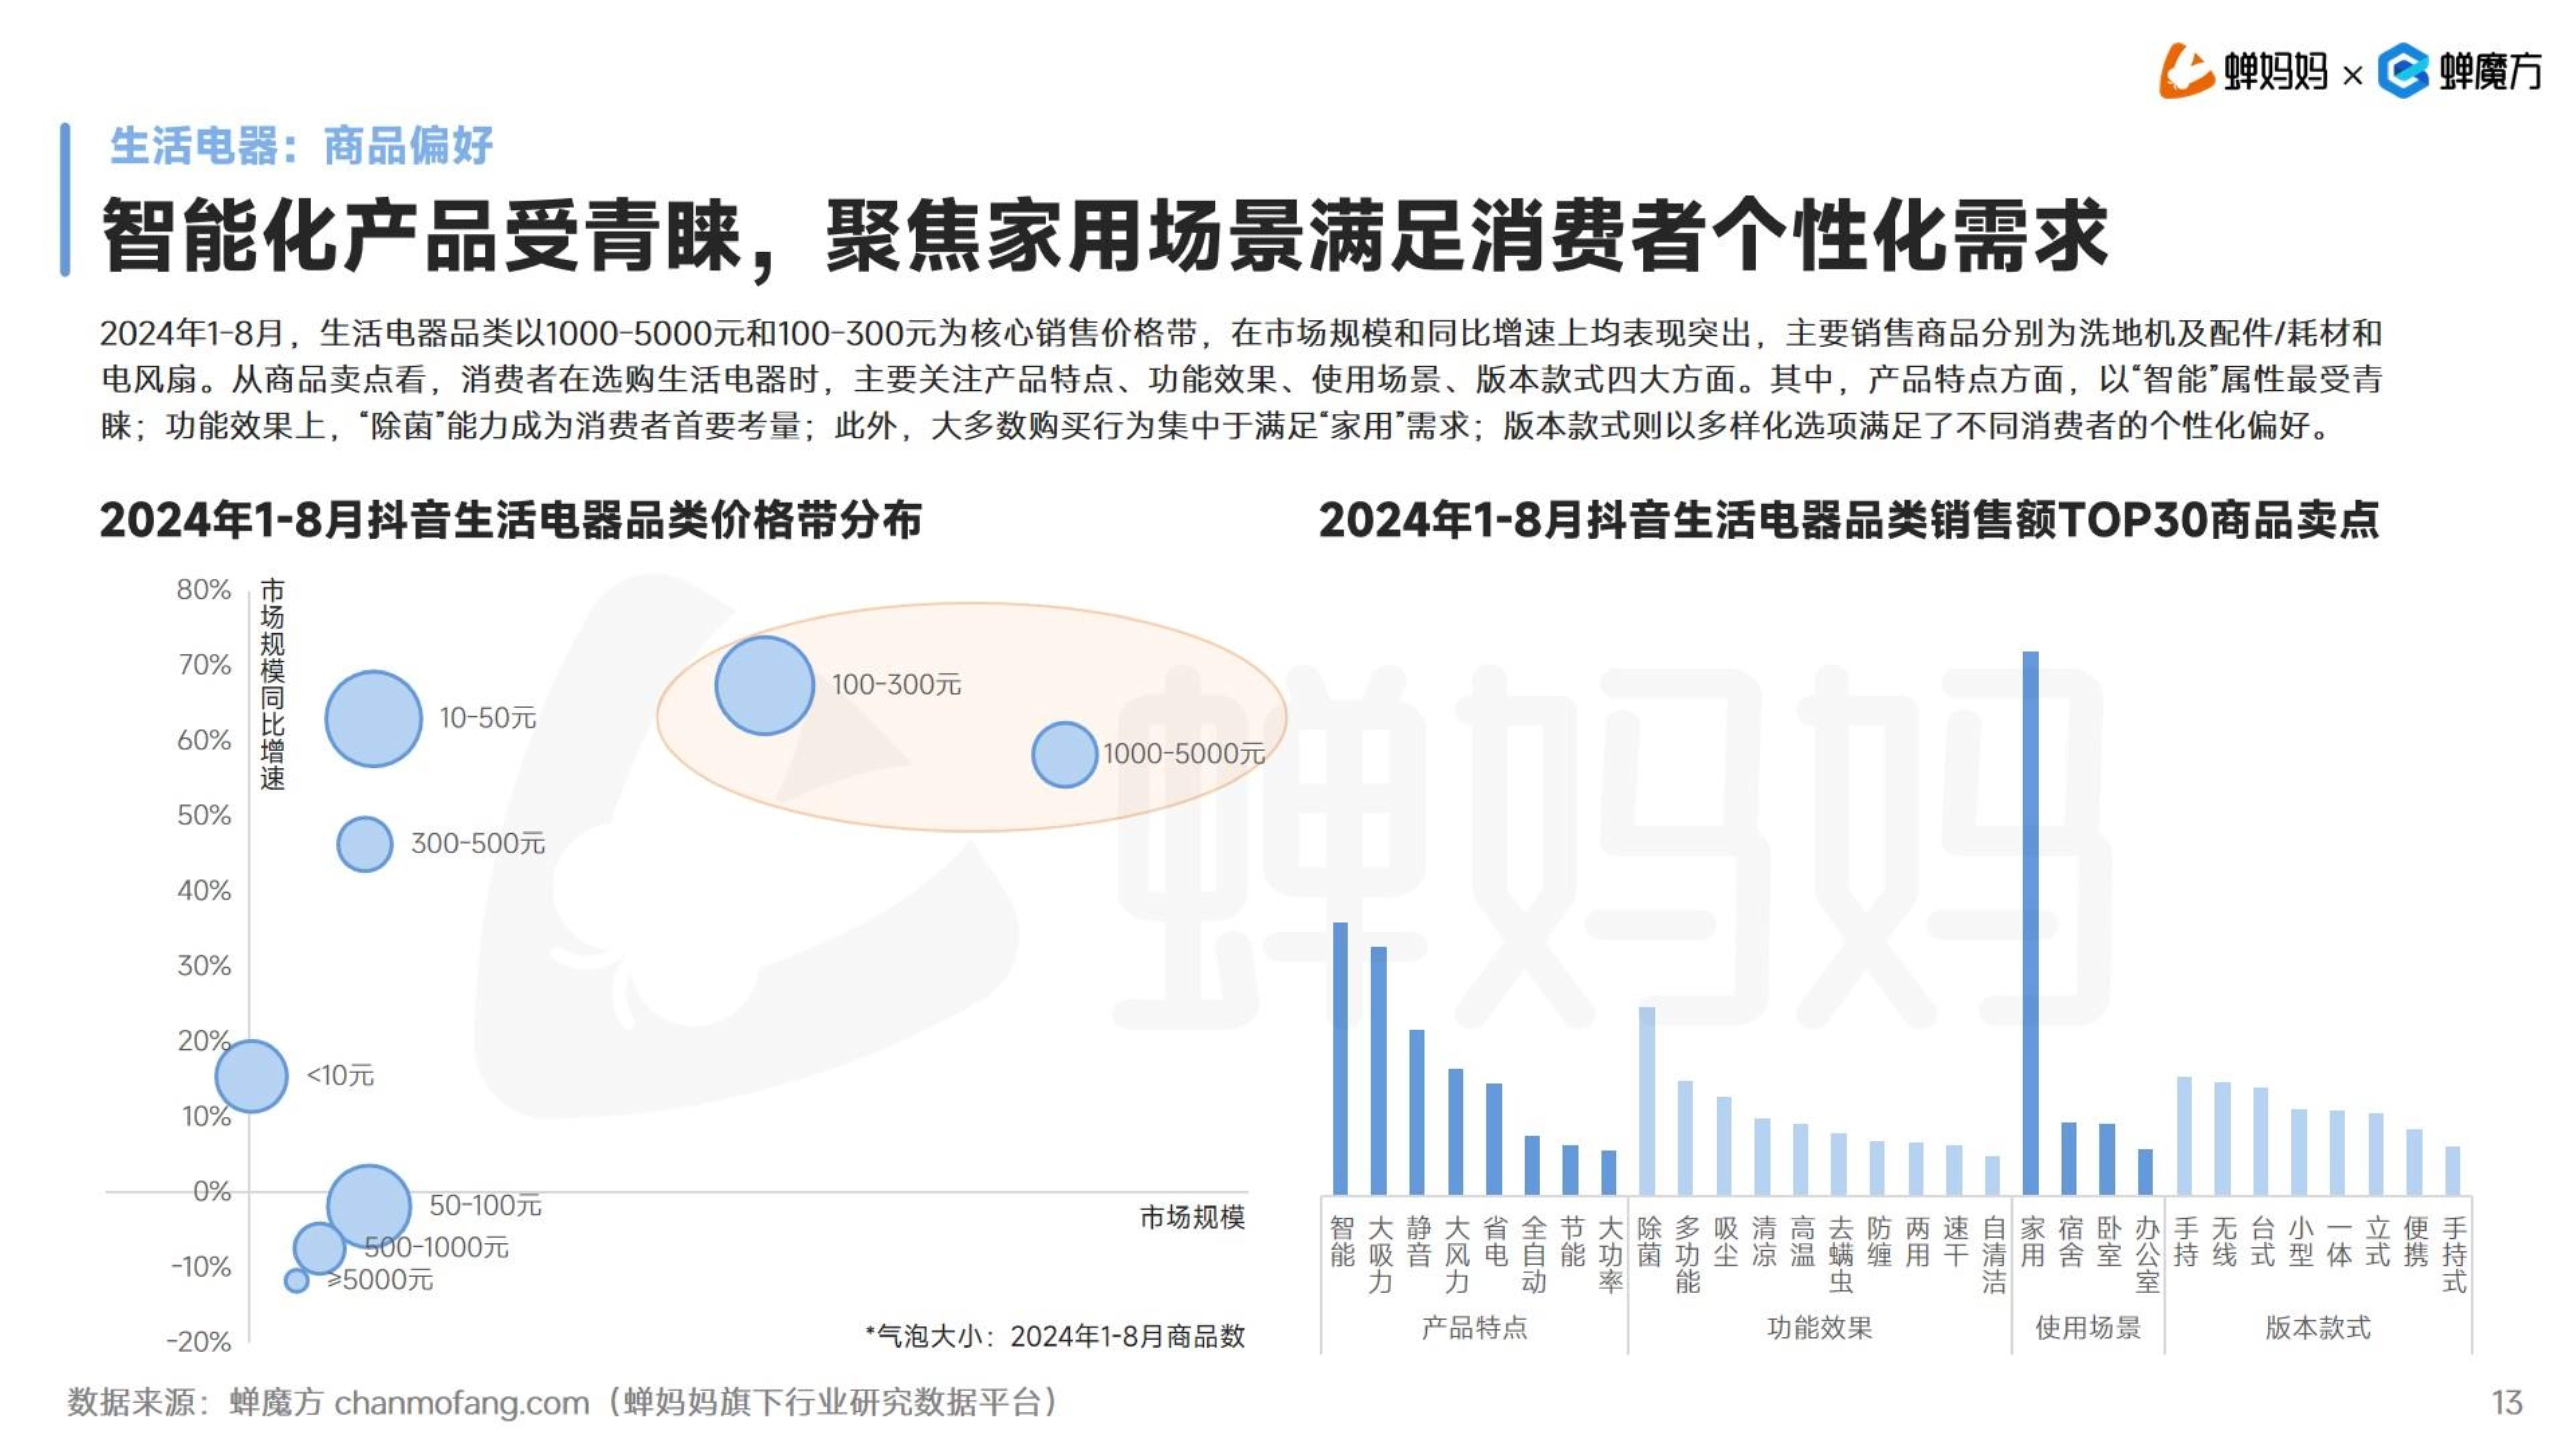Viewport: 2576px width, 1449px height.
Task: Select the <10元 bubble
Action: [252, 1076]
